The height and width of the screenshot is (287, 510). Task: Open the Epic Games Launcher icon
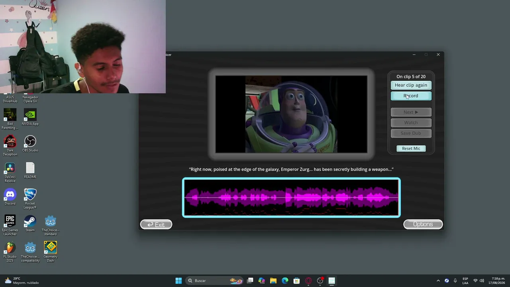coord(10,226)
